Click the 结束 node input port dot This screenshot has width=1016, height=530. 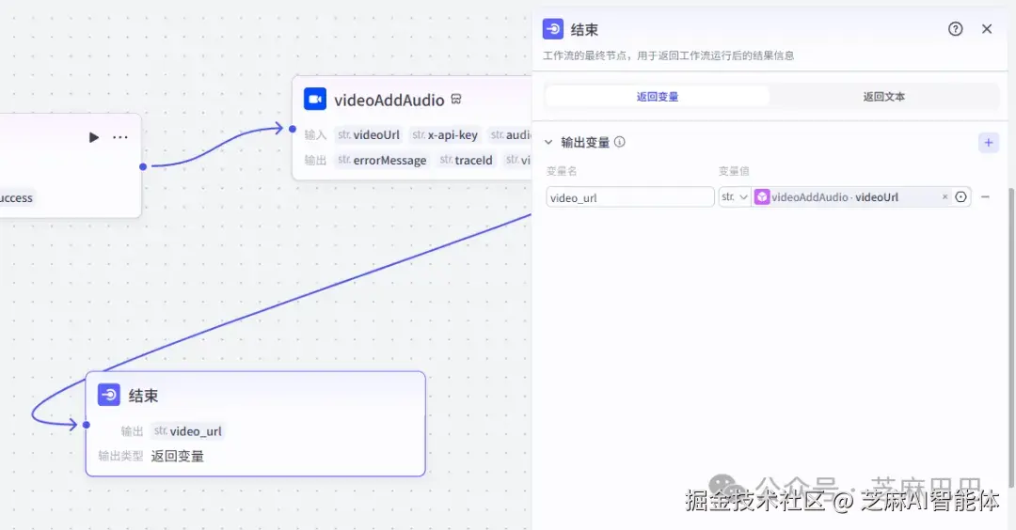click(87, 425)
